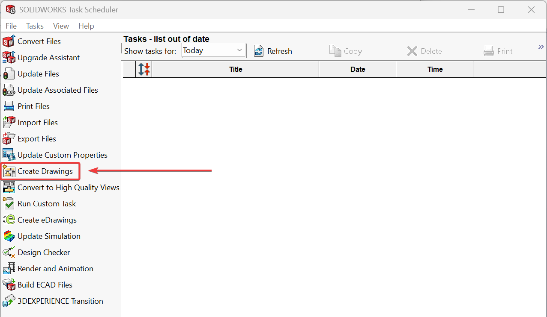
Task: Click the Update Files traffic-light icon
Action: [9, 74]
